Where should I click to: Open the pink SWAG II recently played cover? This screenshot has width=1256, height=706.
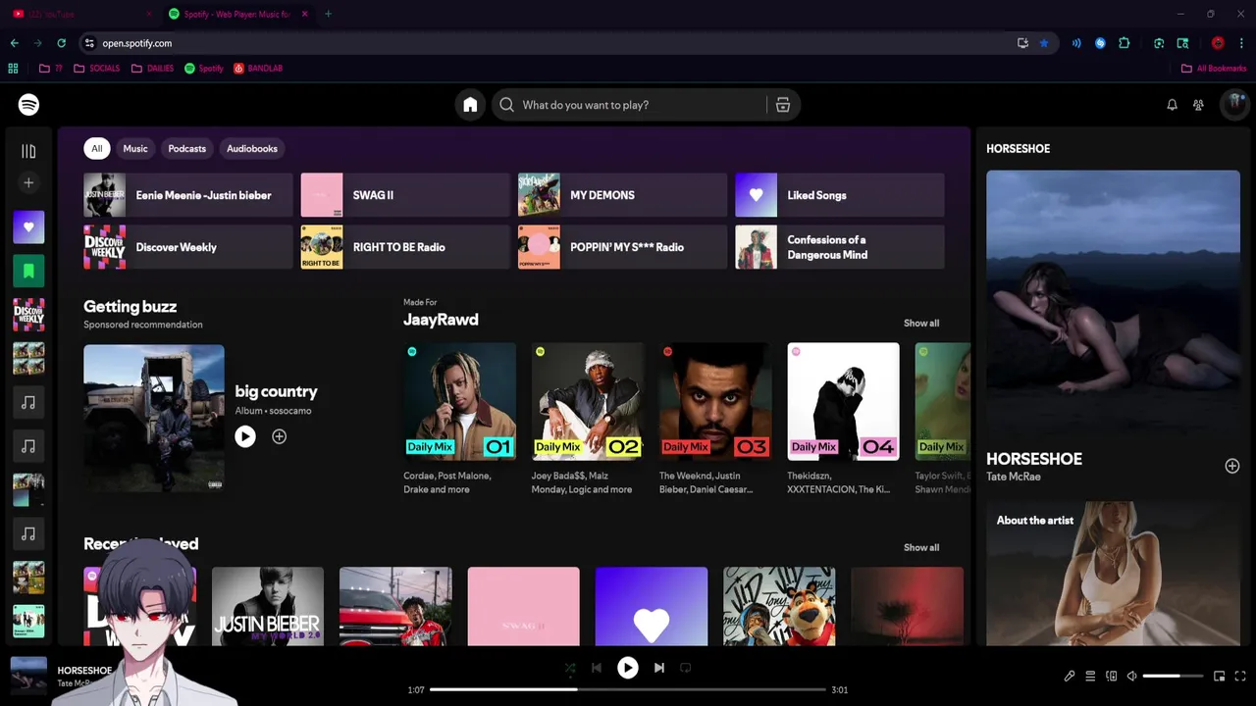click(523, 606)
